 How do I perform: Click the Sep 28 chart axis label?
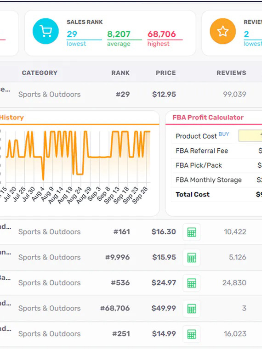(x=140, y=195)
